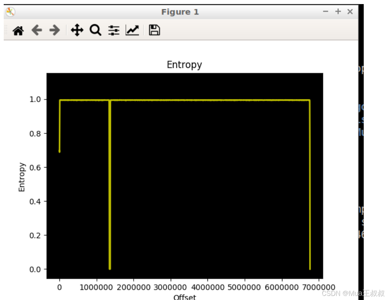
Task: Click the x-axis tick label 6000000
Action: [x=282, y=287]
